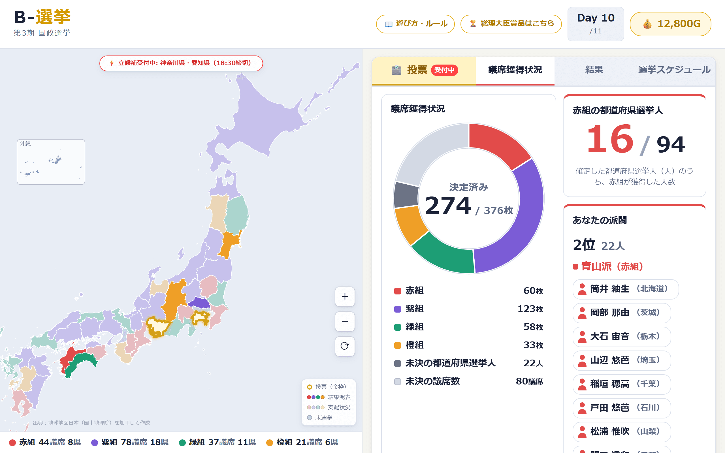The width and height of the screenshot is (725, 453).
Task: Reset map view with the refresh icon
Action: pos(345,346)
